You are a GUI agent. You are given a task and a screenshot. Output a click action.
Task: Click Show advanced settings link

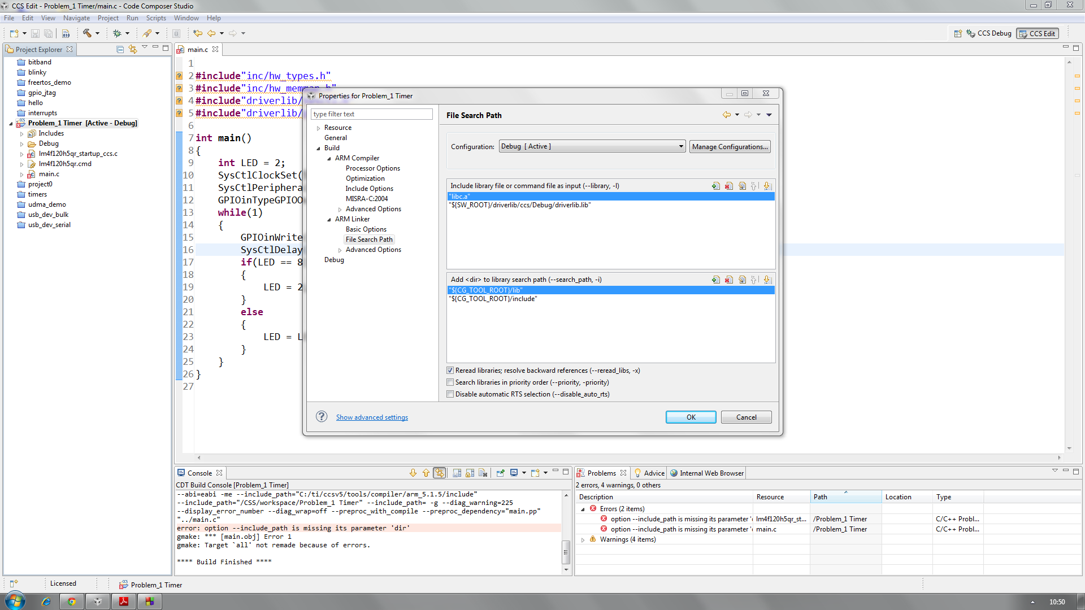(x=372, y=417)
